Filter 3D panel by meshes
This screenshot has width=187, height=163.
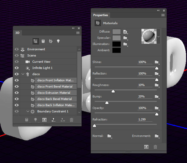click(x=43, y=41)
